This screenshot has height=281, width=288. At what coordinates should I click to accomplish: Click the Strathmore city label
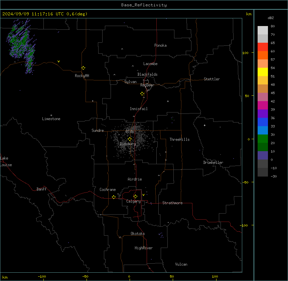(x=172, y=203)
